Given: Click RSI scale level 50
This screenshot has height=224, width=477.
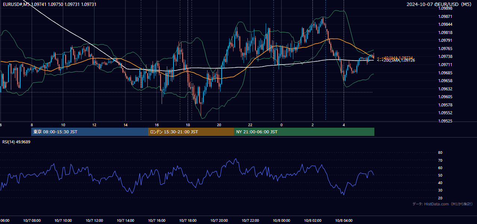Looking at the screenshot, I should point(440,175).
